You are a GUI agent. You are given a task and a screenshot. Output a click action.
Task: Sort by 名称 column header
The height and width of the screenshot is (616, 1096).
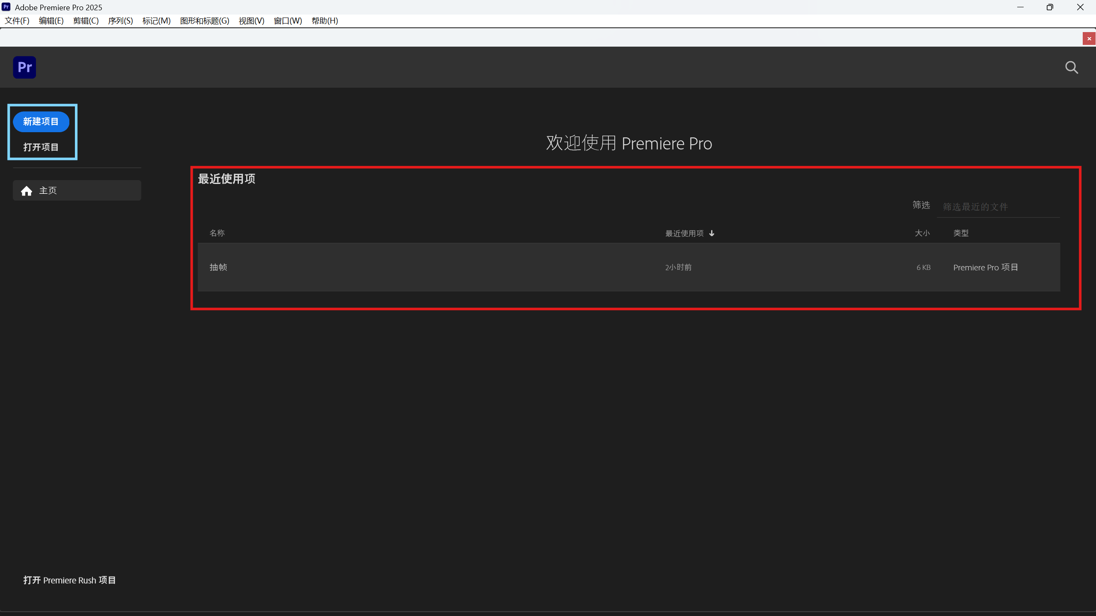pos(217,233)
